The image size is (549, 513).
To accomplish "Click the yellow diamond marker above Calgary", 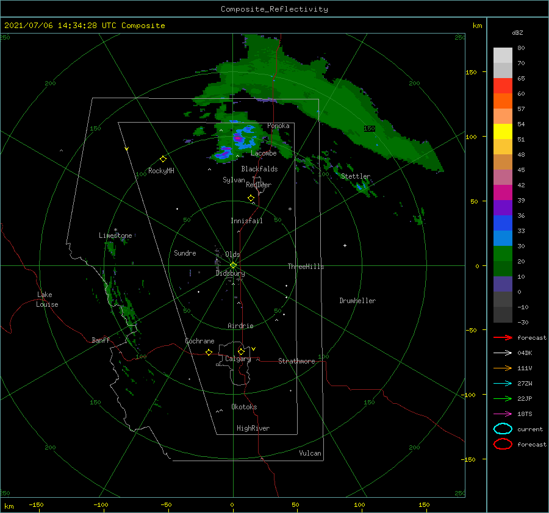I will [241, 351].
